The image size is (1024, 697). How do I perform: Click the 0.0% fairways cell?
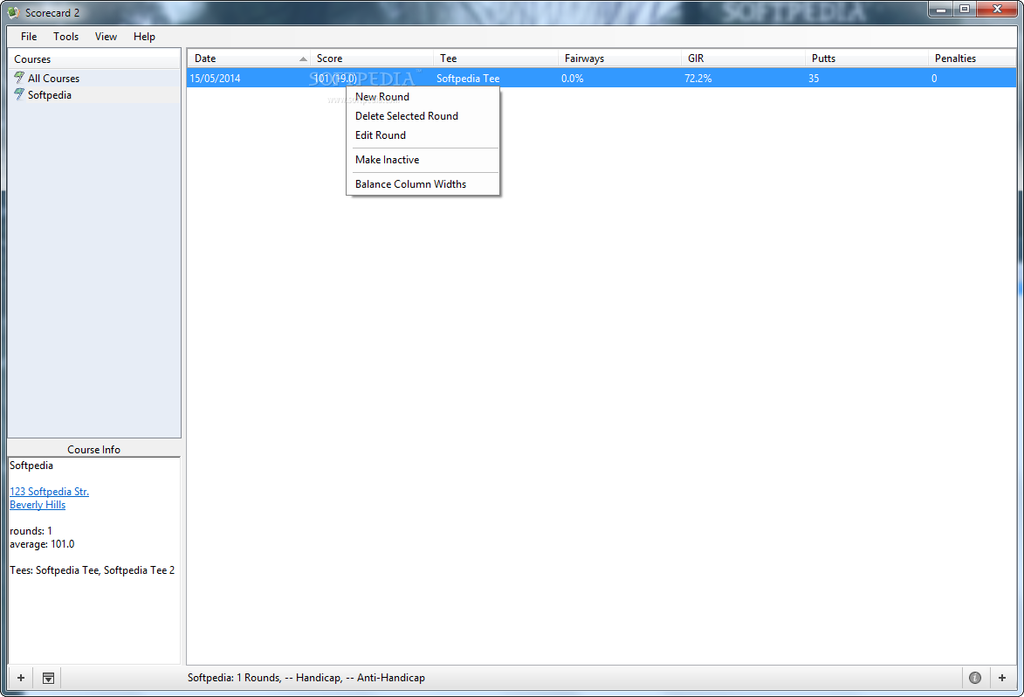tap(572, 79)
